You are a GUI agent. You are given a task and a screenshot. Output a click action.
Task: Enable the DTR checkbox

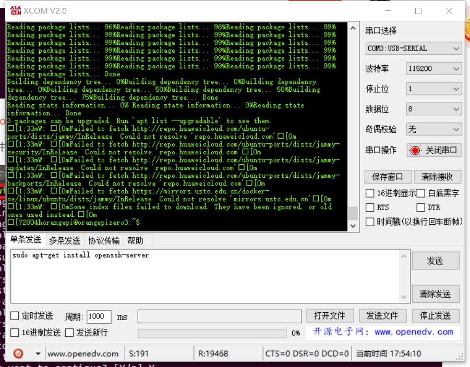[421, 207]
